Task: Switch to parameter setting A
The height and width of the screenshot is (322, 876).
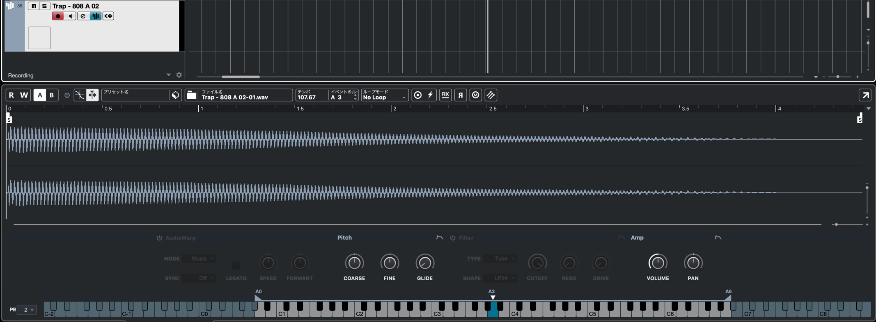Action: tap(40, 95)
